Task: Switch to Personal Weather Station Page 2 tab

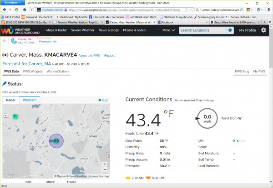Action: [x=79, y=22]
